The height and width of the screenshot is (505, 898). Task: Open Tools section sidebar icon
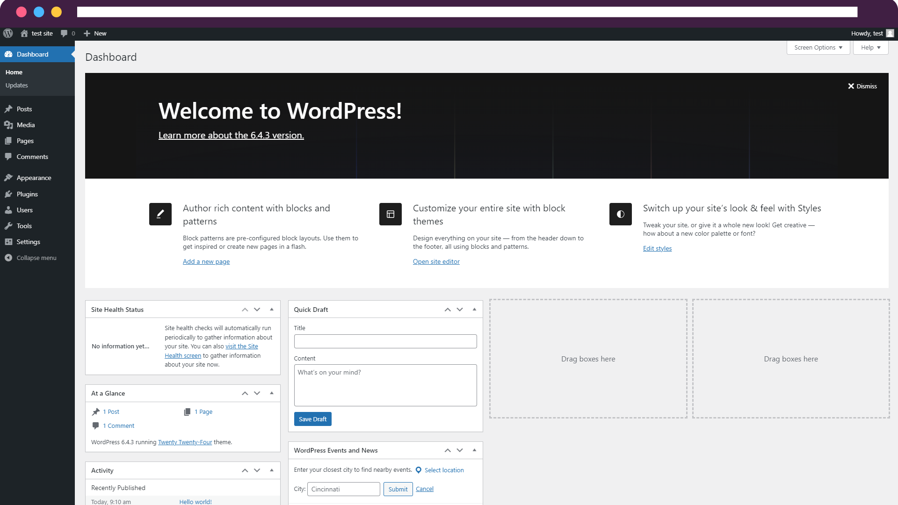click(8, 225)
